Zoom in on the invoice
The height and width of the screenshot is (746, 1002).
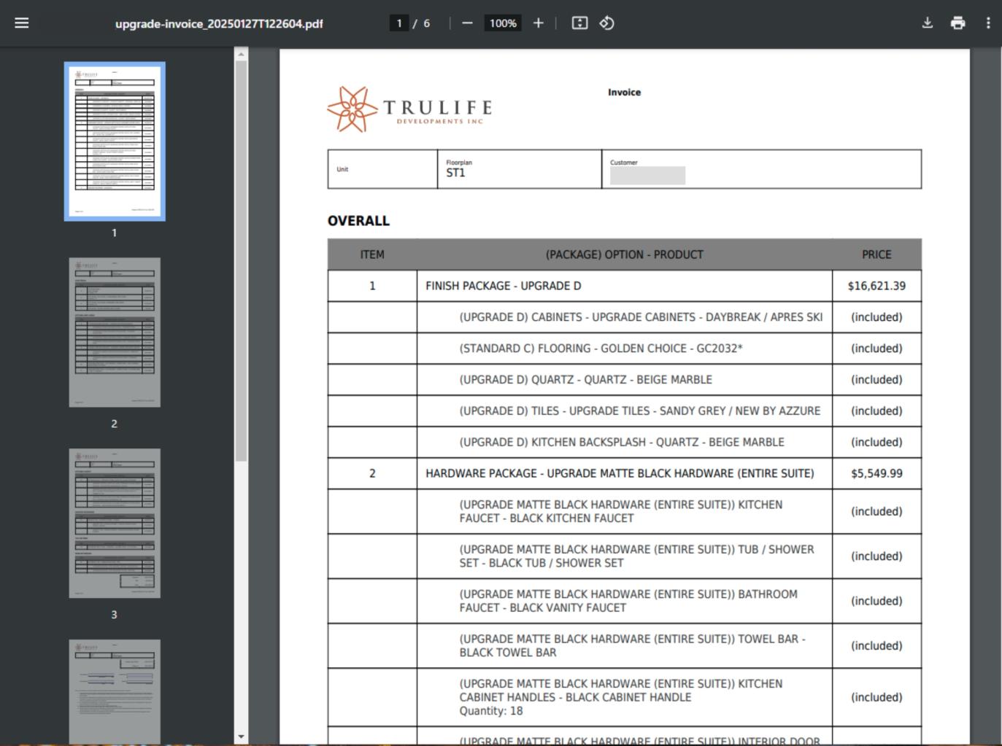point(538,23)
